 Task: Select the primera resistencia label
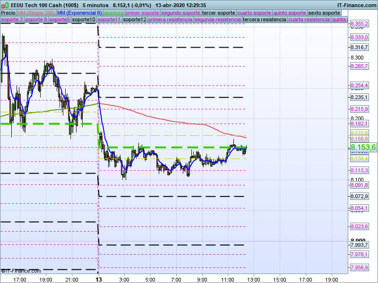170,20
